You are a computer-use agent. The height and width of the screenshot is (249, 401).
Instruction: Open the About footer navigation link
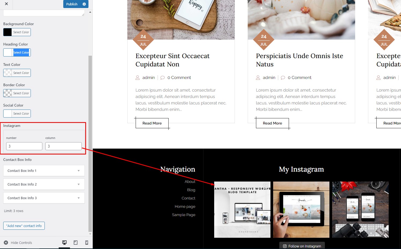point(190,182)
